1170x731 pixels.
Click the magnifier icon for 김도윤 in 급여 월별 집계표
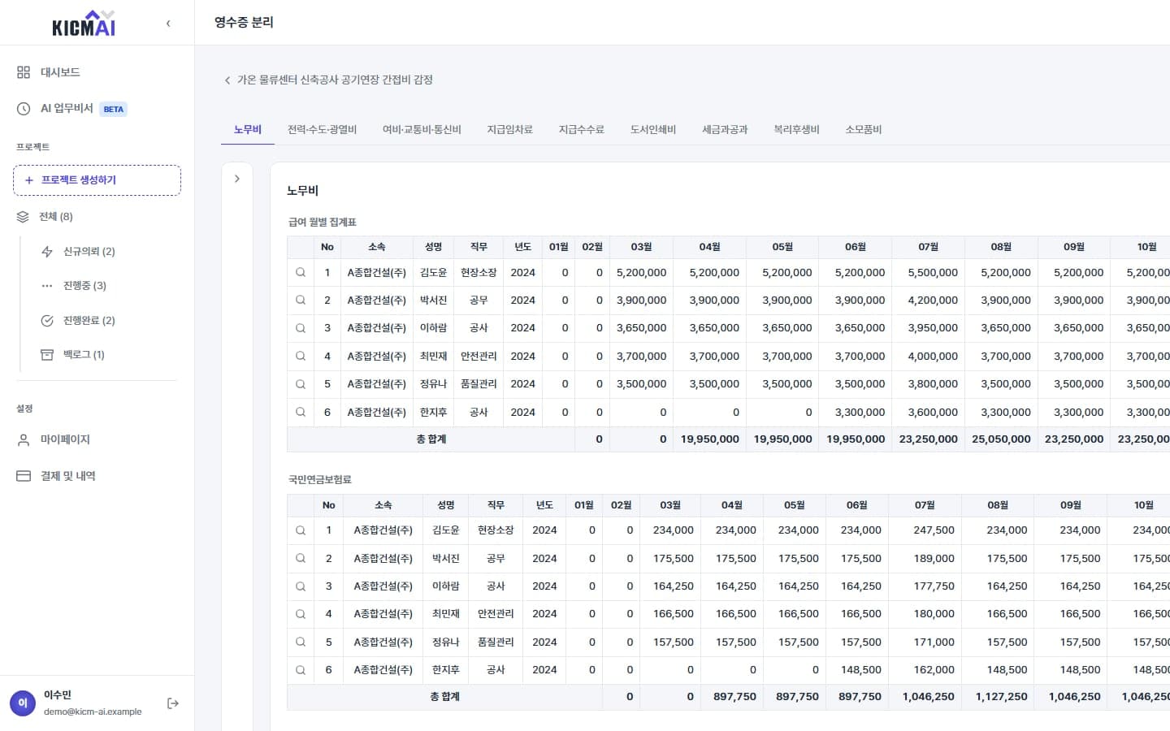301,273
